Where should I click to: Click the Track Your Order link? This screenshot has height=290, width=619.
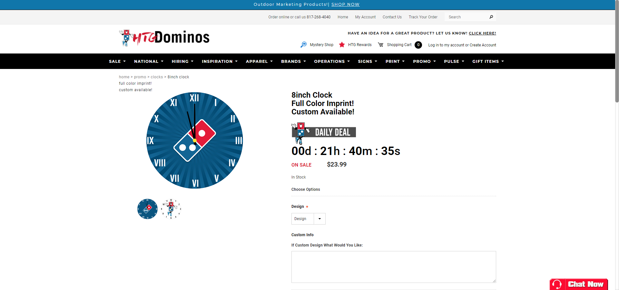[423, 17]
